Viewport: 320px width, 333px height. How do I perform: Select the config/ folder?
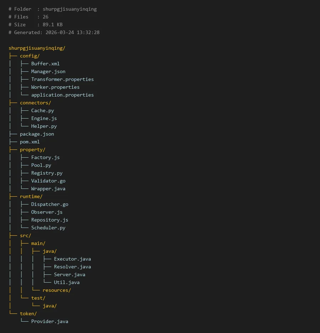(30, 56)
